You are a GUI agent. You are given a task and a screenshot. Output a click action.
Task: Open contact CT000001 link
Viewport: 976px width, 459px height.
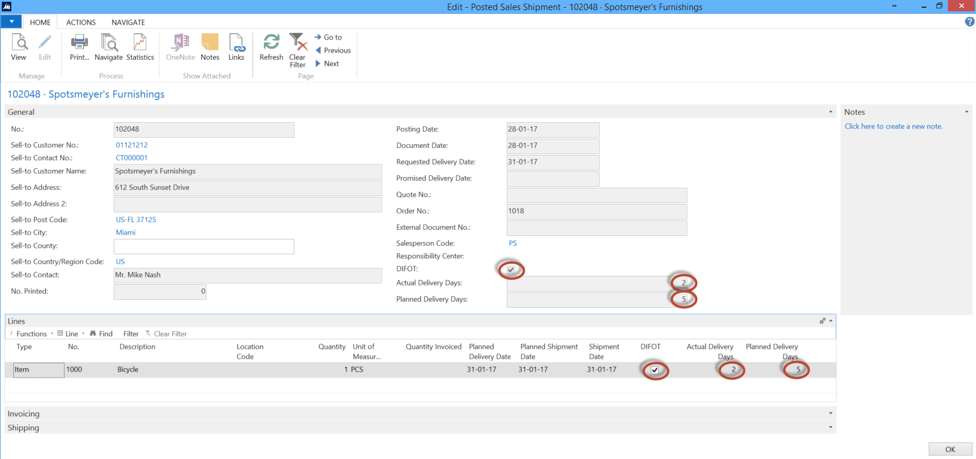click(132, 158)
